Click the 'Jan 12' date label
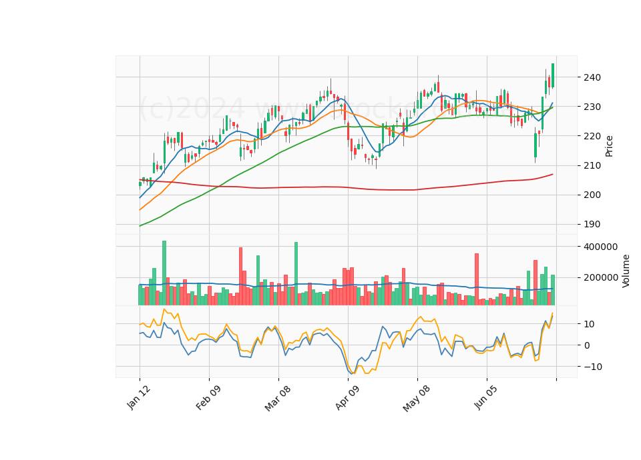The height and width of the screenshot is (460, 641). coord(139,398)
